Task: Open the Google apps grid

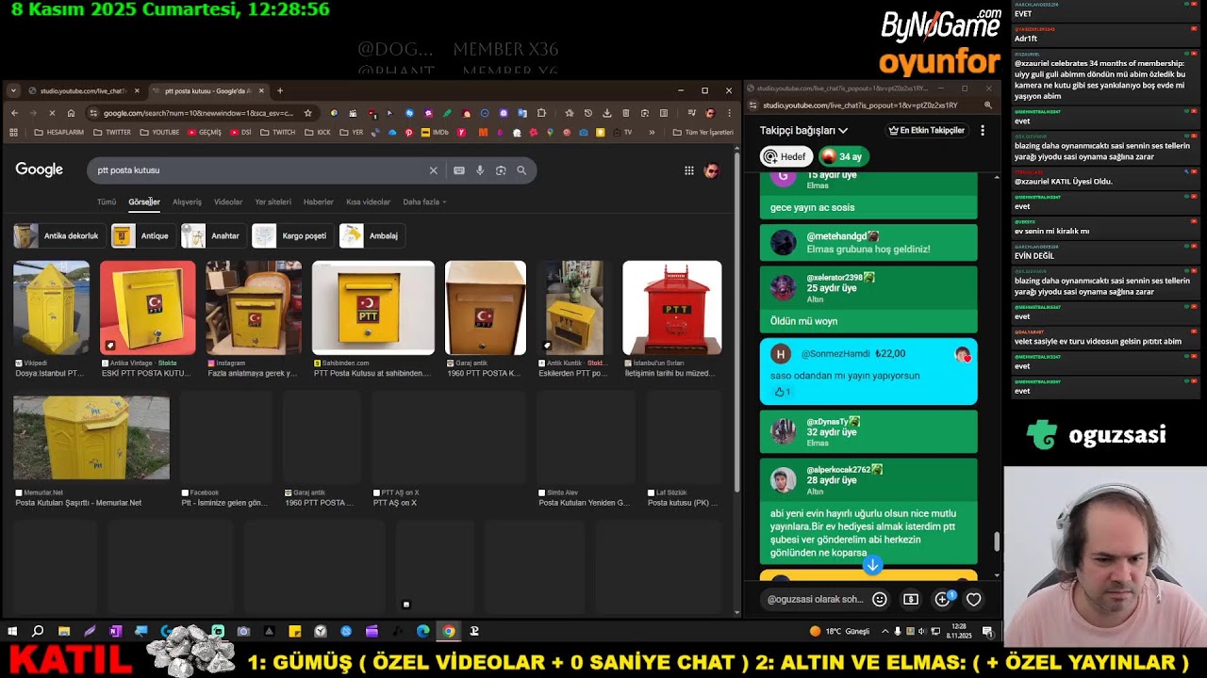Action: pyautogui.click(x=689, y=170)
